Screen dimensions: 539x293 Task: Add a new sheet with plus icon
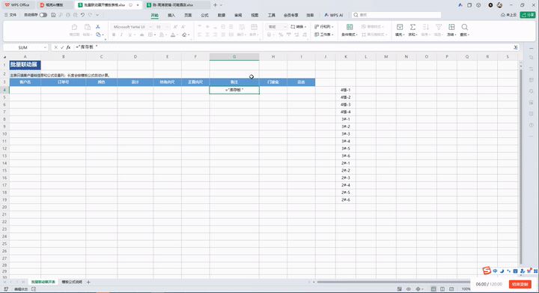click(x=88, y=282)
